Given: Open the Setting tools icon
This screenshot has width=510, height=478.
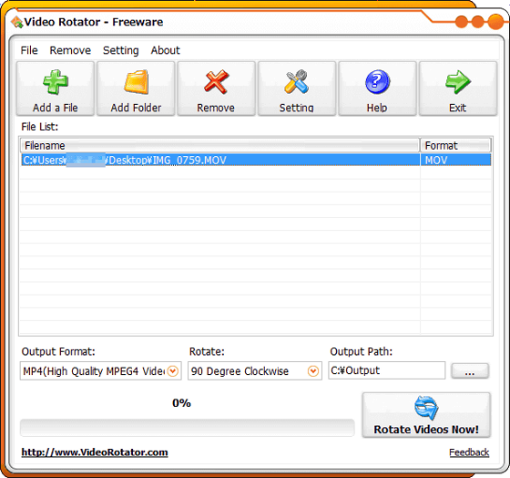Looking at the screenshot, I should pos(296,81).
